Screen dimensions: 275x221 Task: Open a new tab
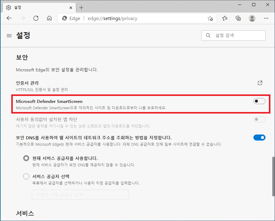[x=81, y=8]
